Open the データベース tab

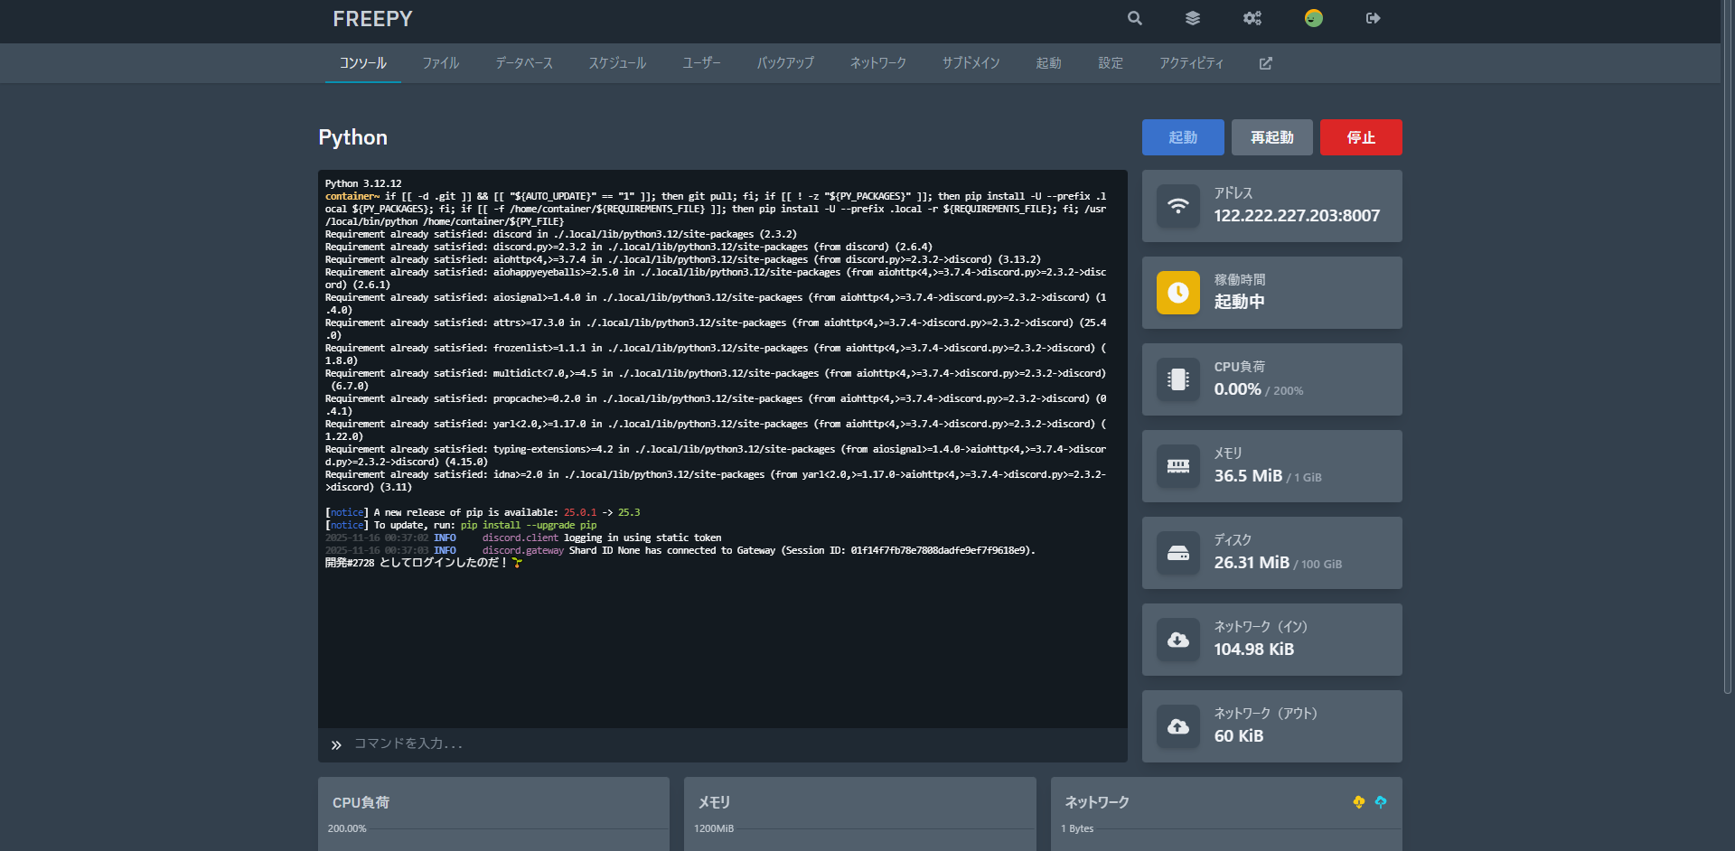pyautogui.click(x=524, y=63)
